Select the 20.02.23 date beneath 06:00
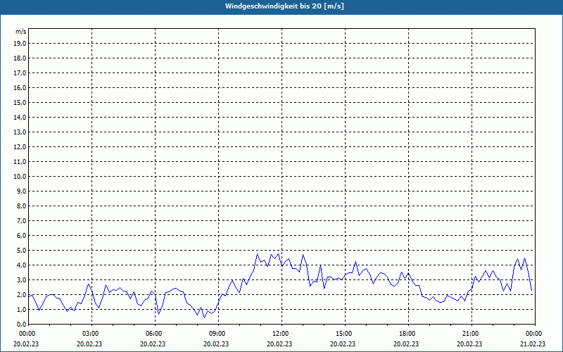The width and height of the screenshot is (563, 352). pyautogui.click(x=153, y=344)
